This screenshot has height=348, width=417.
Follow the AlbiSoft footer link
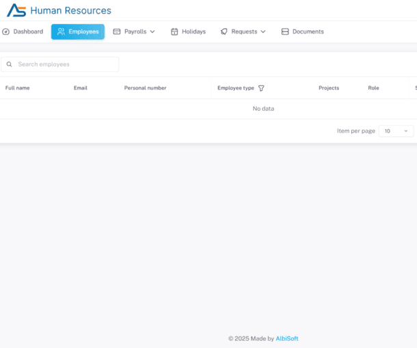click(x=286, y=338)
